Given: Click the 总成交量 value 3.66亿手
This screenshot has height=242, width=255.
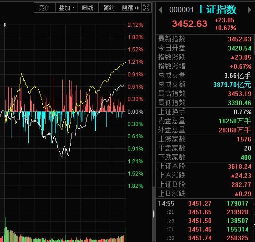Looking at the screenshot, I should (238, 76).
